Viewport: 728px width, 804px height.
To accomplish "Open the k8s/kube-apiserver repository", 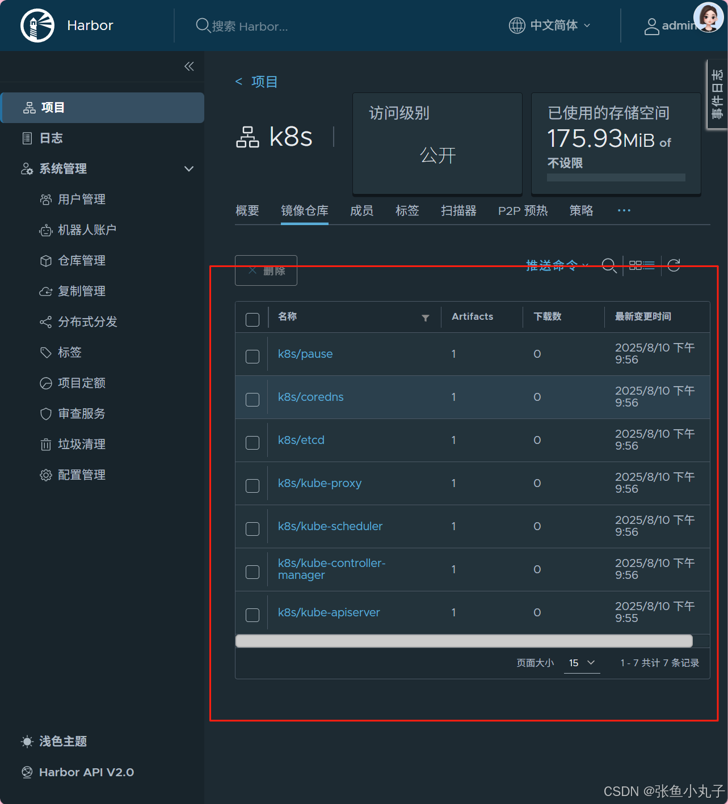I will coord(329,612).
